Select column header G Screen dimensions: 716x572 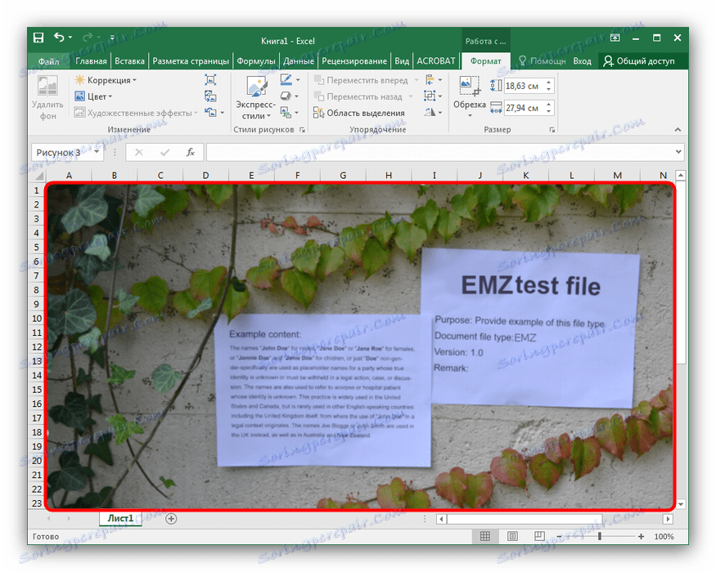point(343,175)
